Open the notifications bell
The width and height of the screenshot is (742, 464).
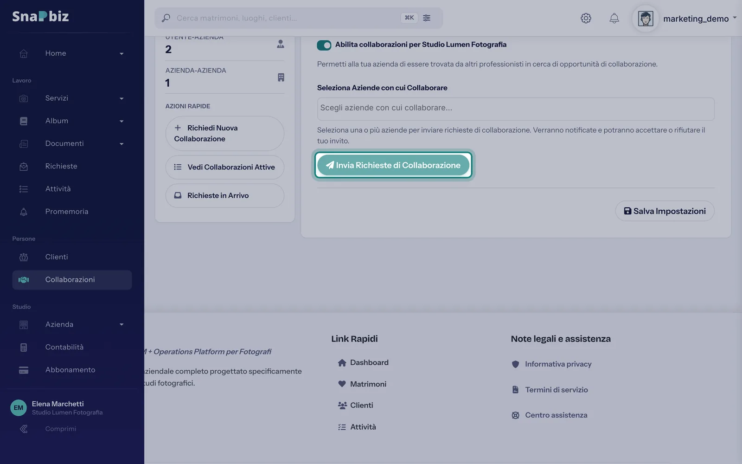tap(614, 18)
